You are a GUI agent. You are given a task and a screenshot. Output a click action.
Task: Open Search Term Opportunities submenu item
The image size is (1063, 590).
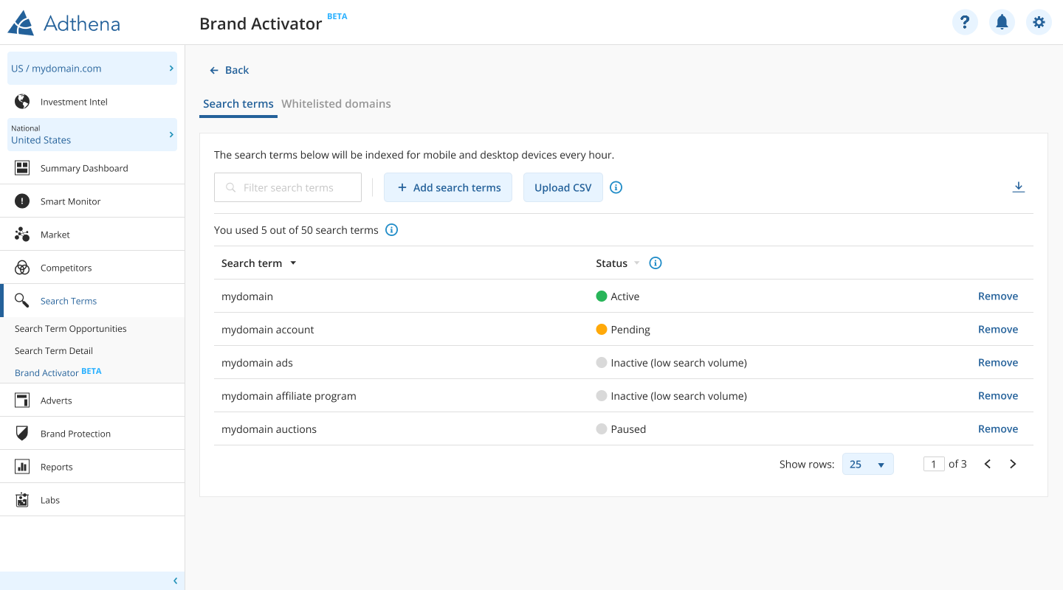pyautogui.click(x=71, y=329)
